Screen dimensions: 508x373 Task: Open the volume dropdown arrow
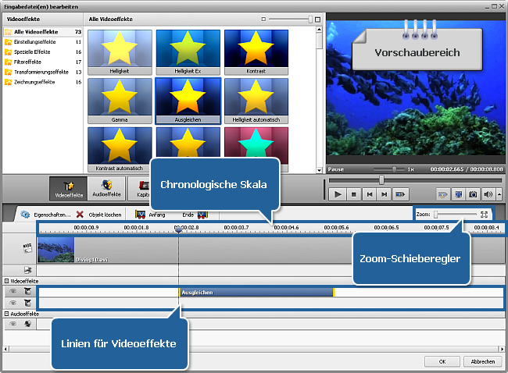pos(499,194)
